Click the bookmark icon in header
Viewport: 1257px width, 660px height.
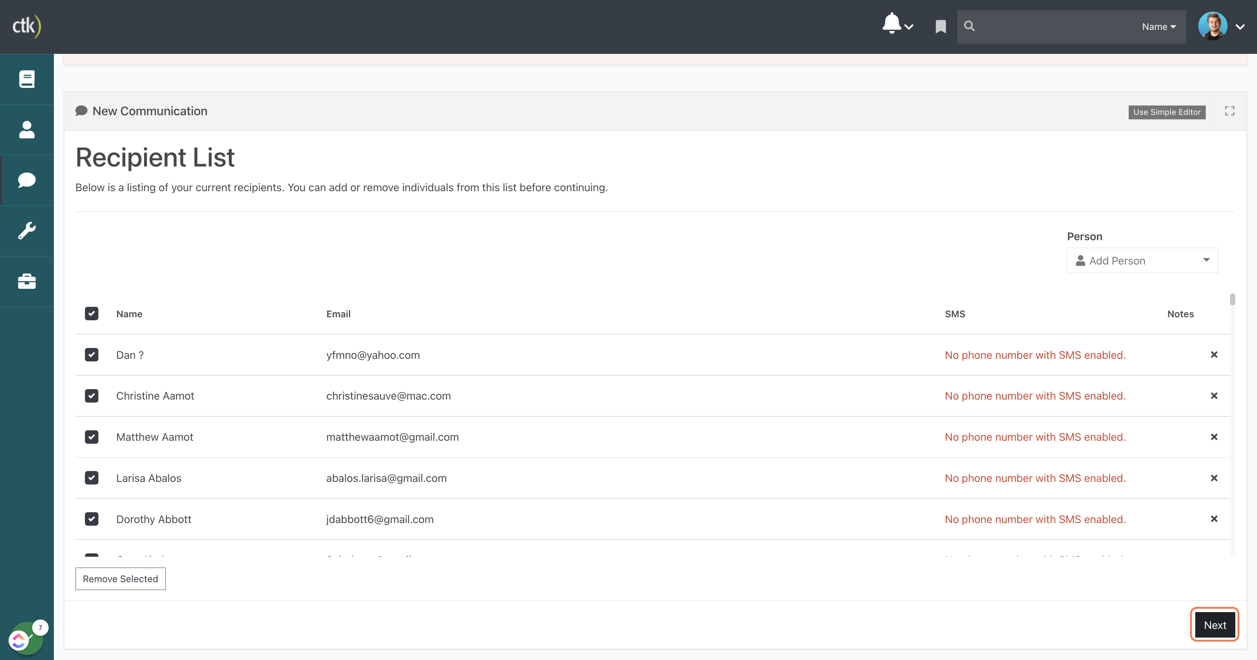(940, 26)
